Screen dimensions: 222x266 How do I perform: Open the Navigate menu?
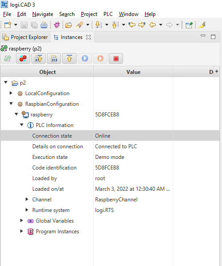pos(43,14)
